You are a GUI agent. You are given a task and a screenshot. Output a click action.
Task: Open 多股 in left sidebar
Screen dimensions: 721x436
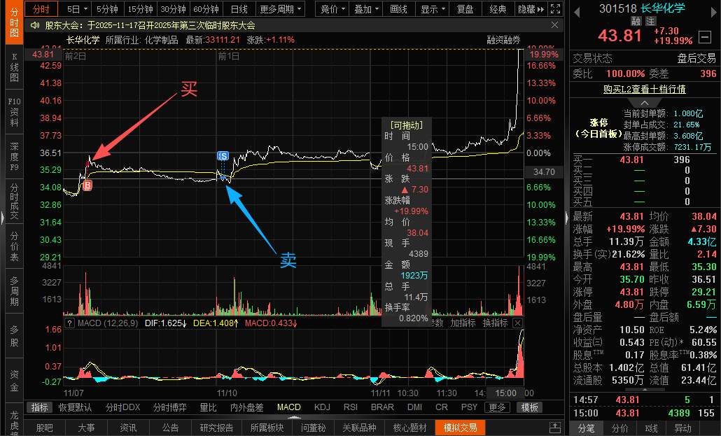coord(14,336)
